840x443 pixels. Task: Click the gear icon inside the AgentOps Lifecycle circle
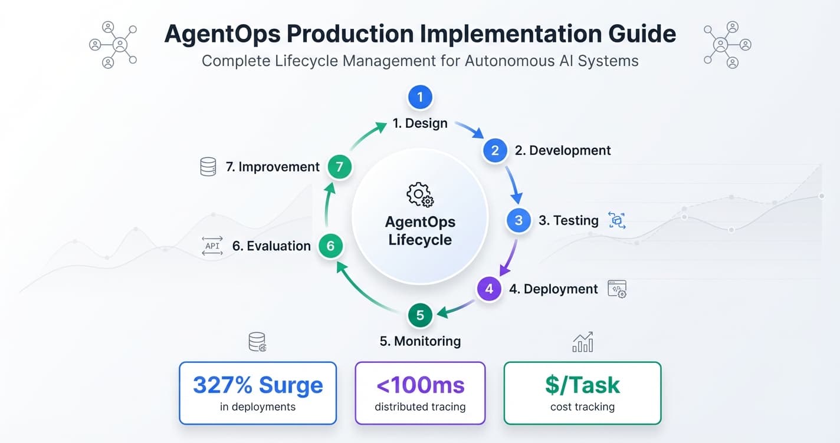coord(419,194)
